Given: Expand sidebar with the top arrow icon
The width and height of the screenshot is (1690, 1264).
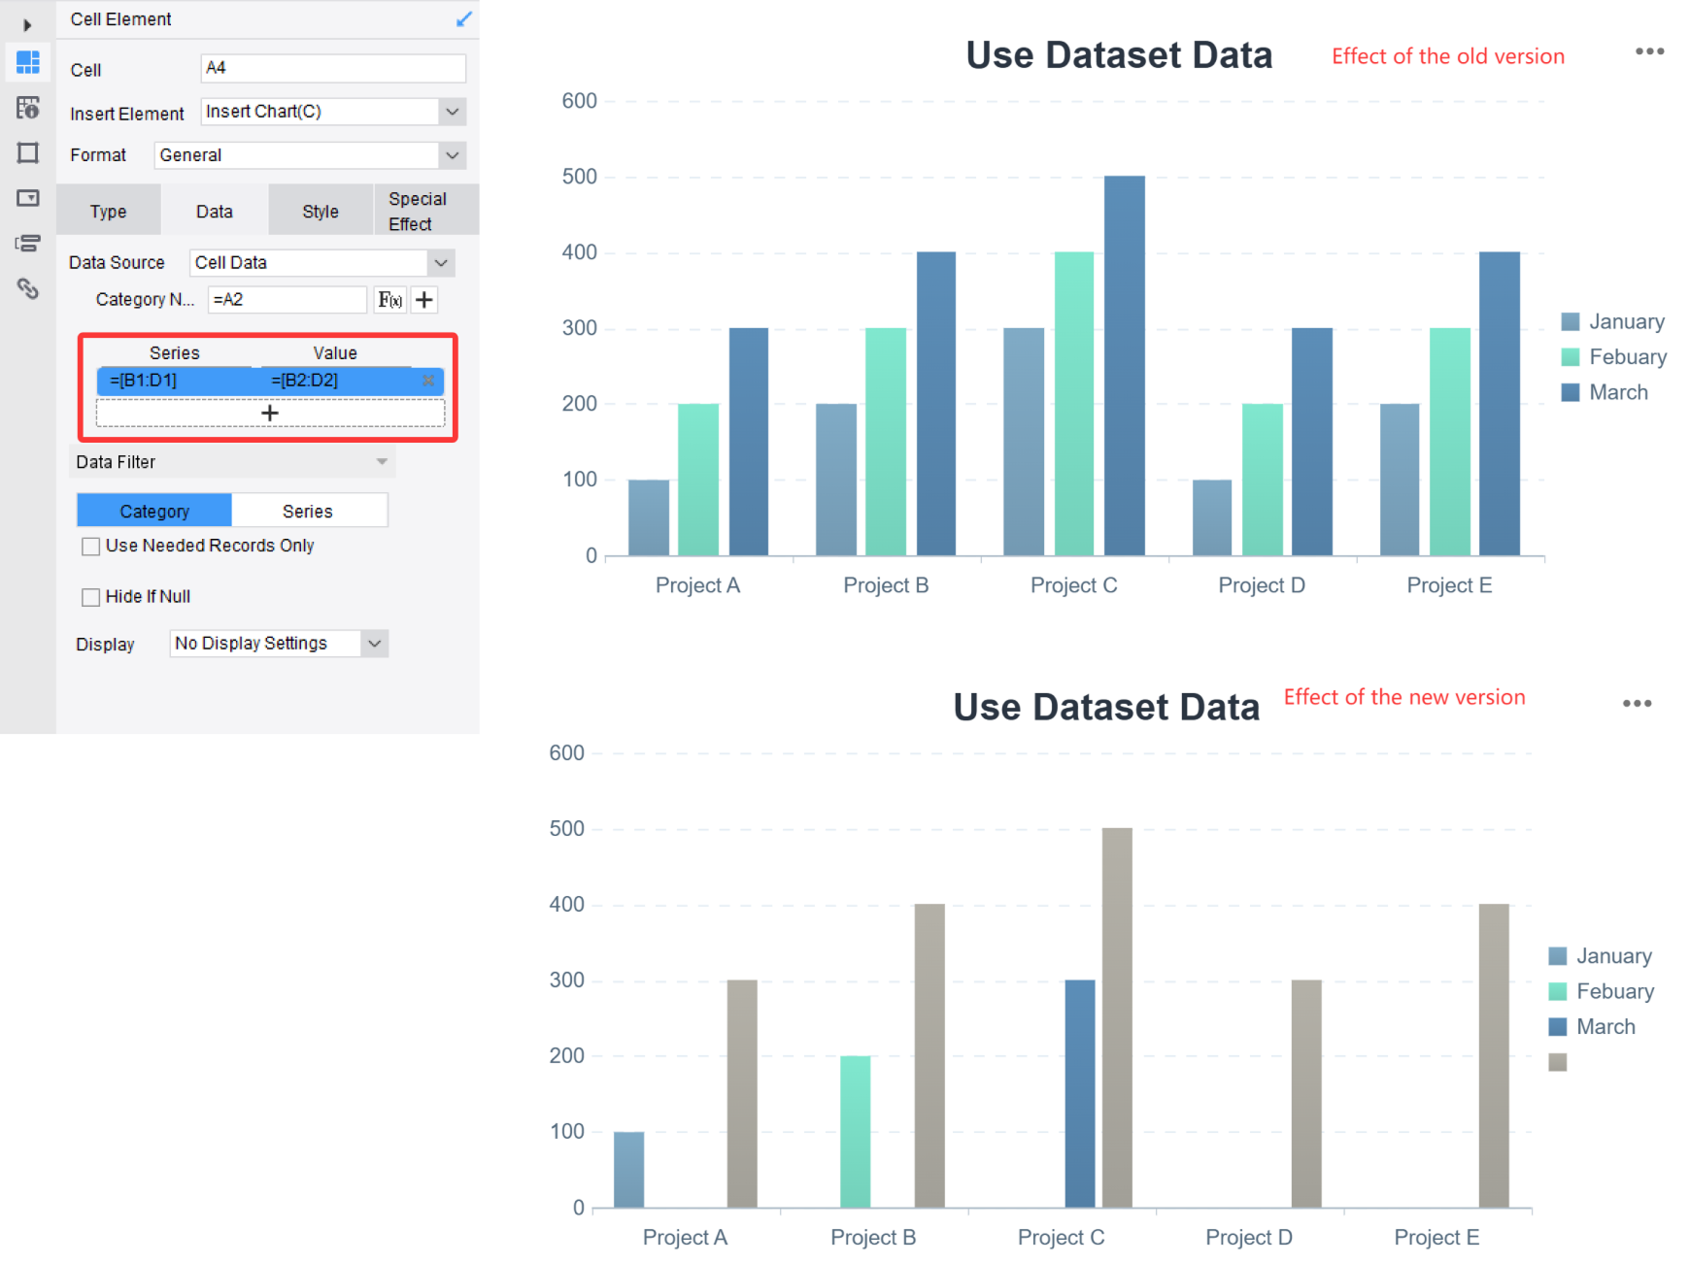Looking at the screenshot, I should pos(27,25).
